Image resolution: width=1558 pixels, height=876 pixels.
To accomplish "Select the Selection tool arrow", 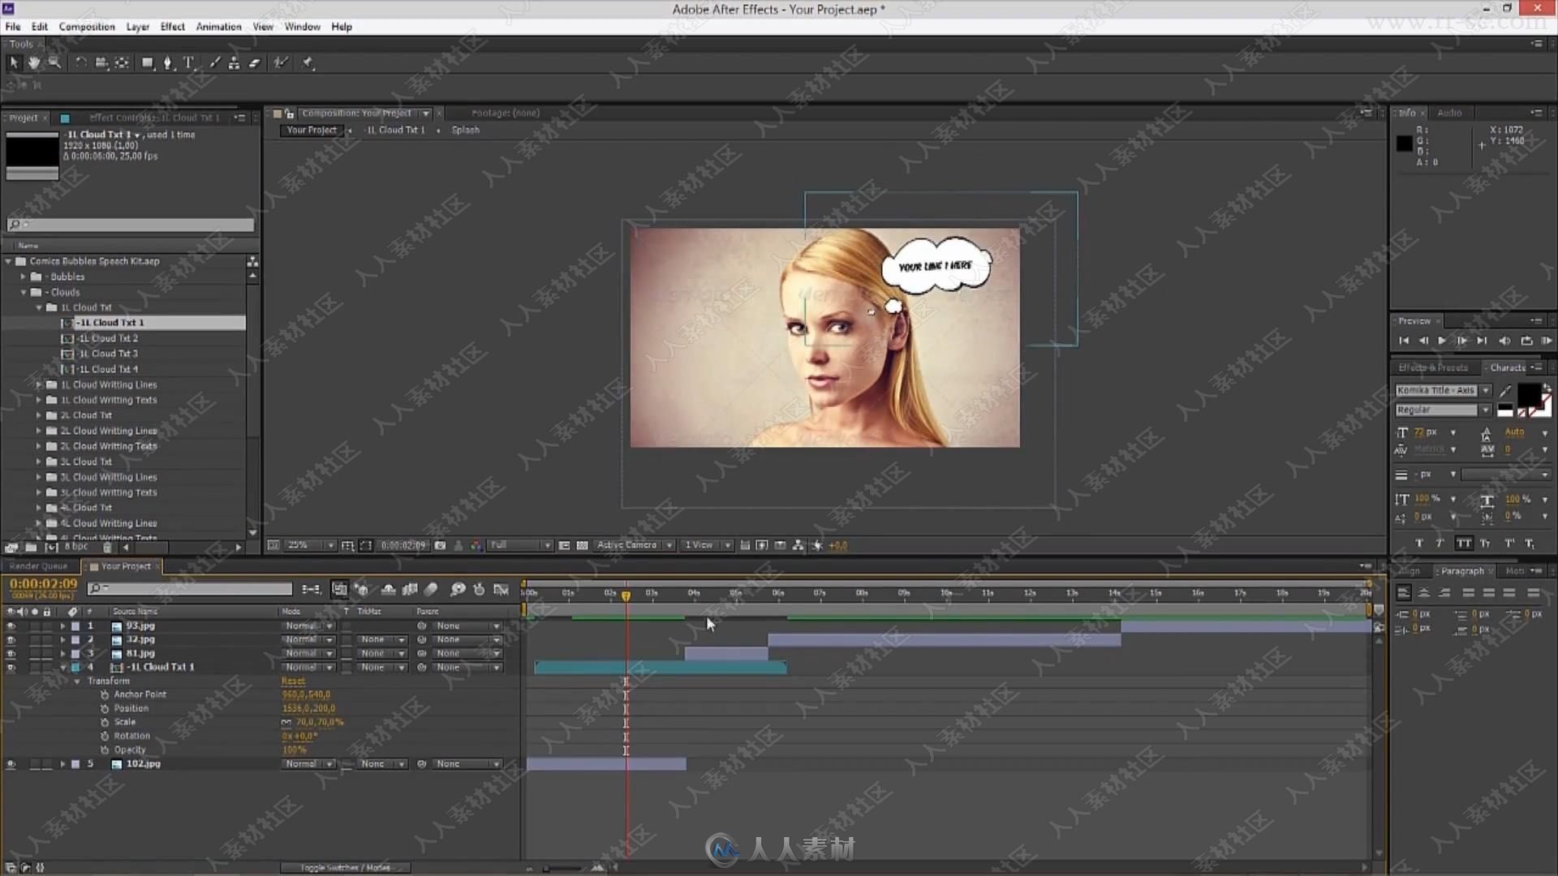I will 13,62.
